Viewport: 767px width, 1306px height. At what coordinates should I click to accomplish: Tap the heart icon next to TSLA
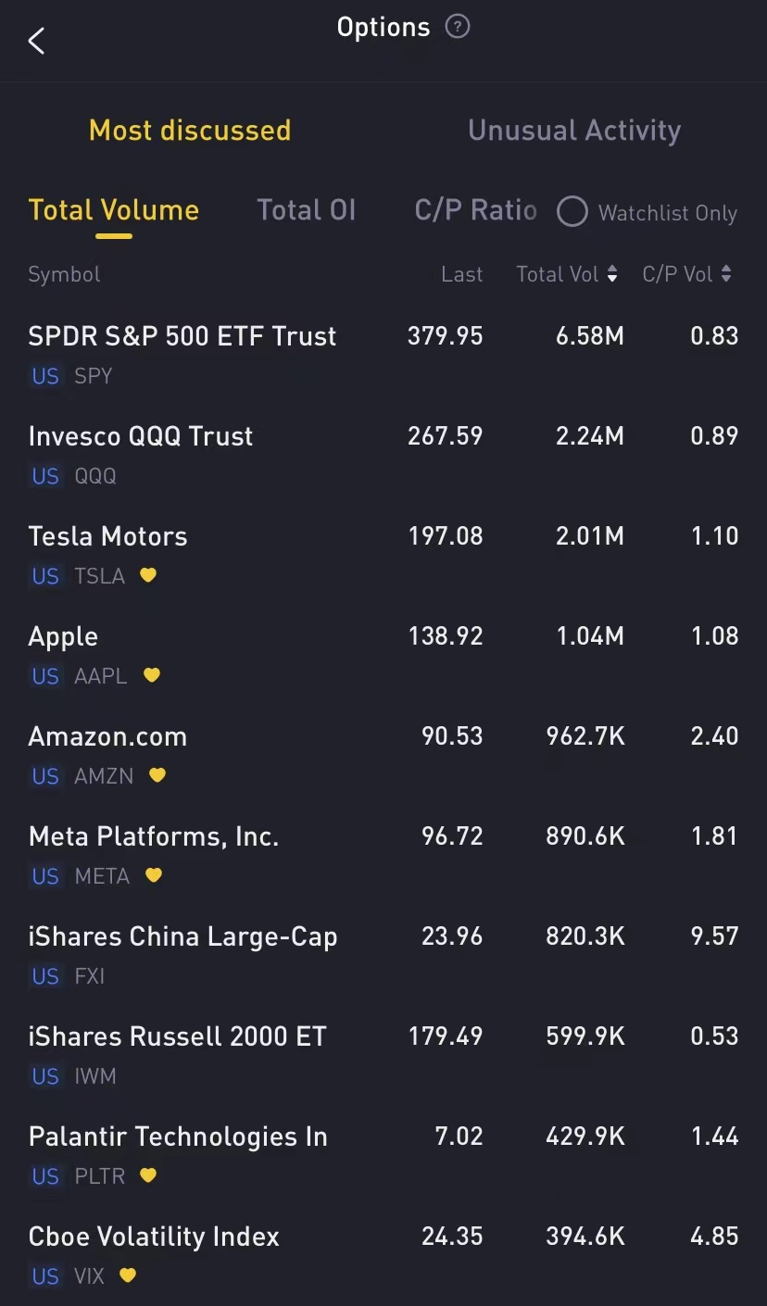pyautogui.click(x=148, y=575)
